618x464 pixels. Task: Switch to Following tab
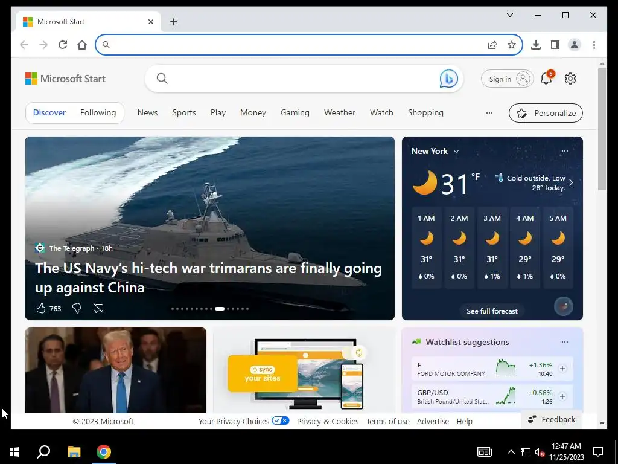coord(98,113)
